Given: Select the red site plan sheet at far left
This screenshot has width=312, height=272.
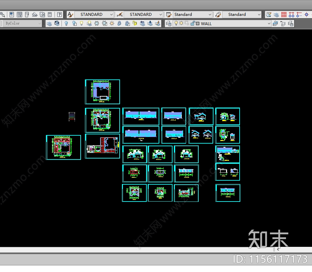Looking at the screenshot, I should point(63,148).
